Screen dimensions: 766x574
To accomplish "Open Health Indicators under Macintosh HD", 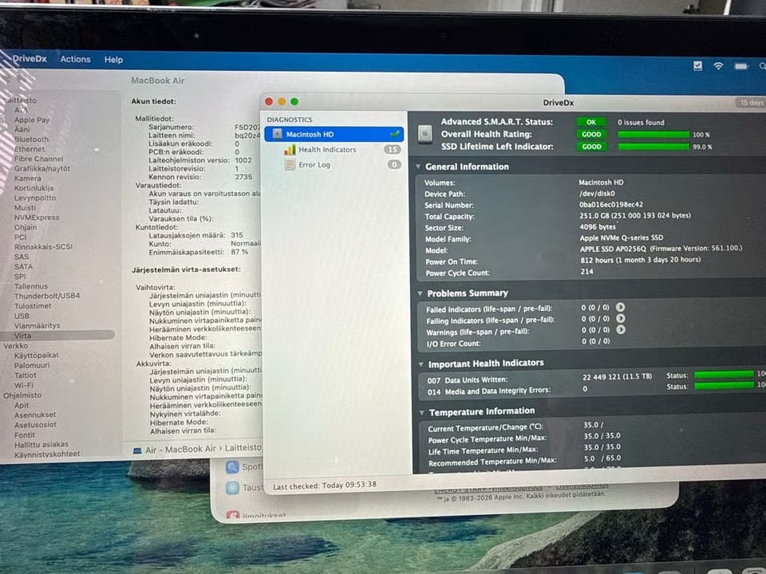I will tap(327, 150).
